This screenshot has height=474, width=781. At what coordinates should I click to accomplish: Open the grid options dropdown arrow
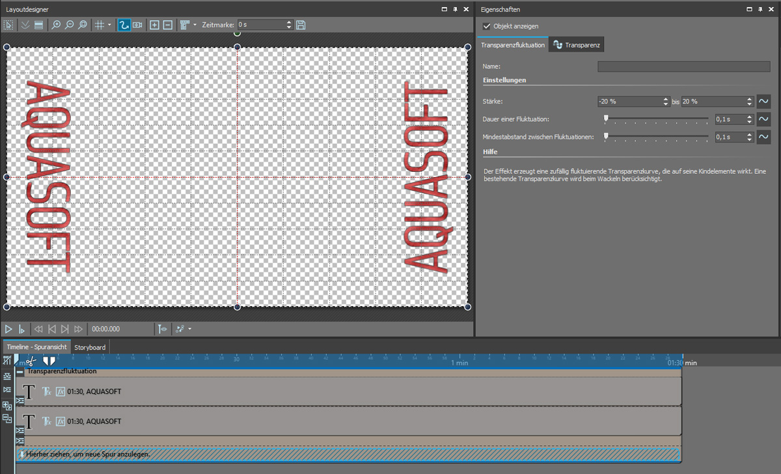(109, 25)
